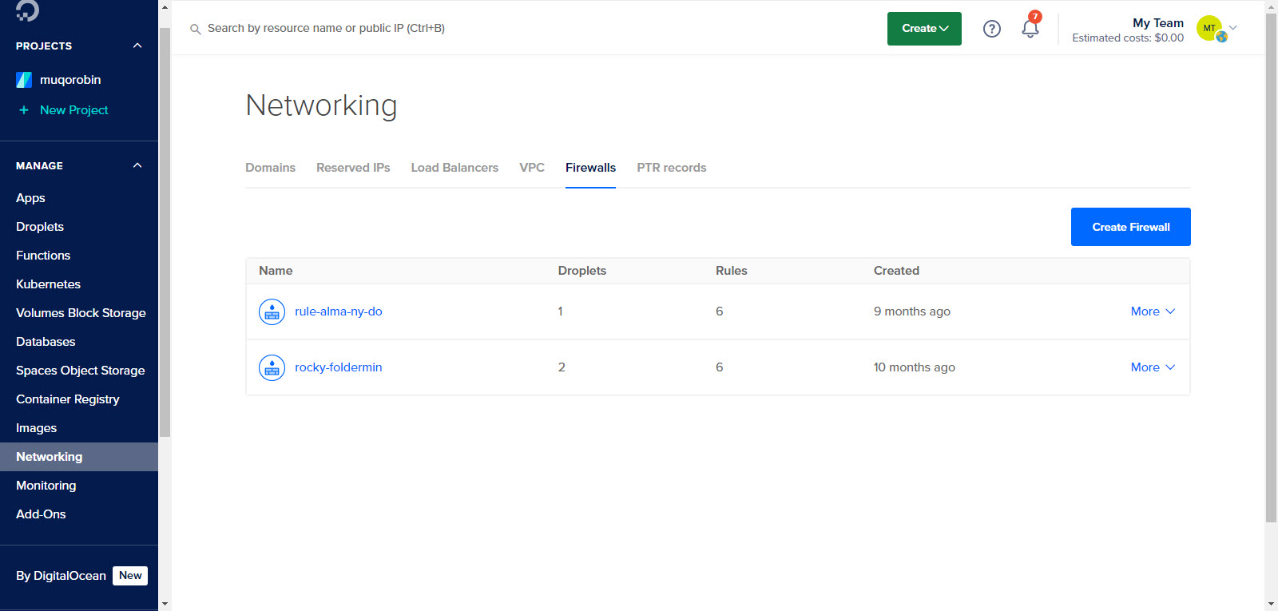Open Images in sidebar
The width and height of the screenshot is (1278, 611).
pyautogui.click(x=37, y=428)
